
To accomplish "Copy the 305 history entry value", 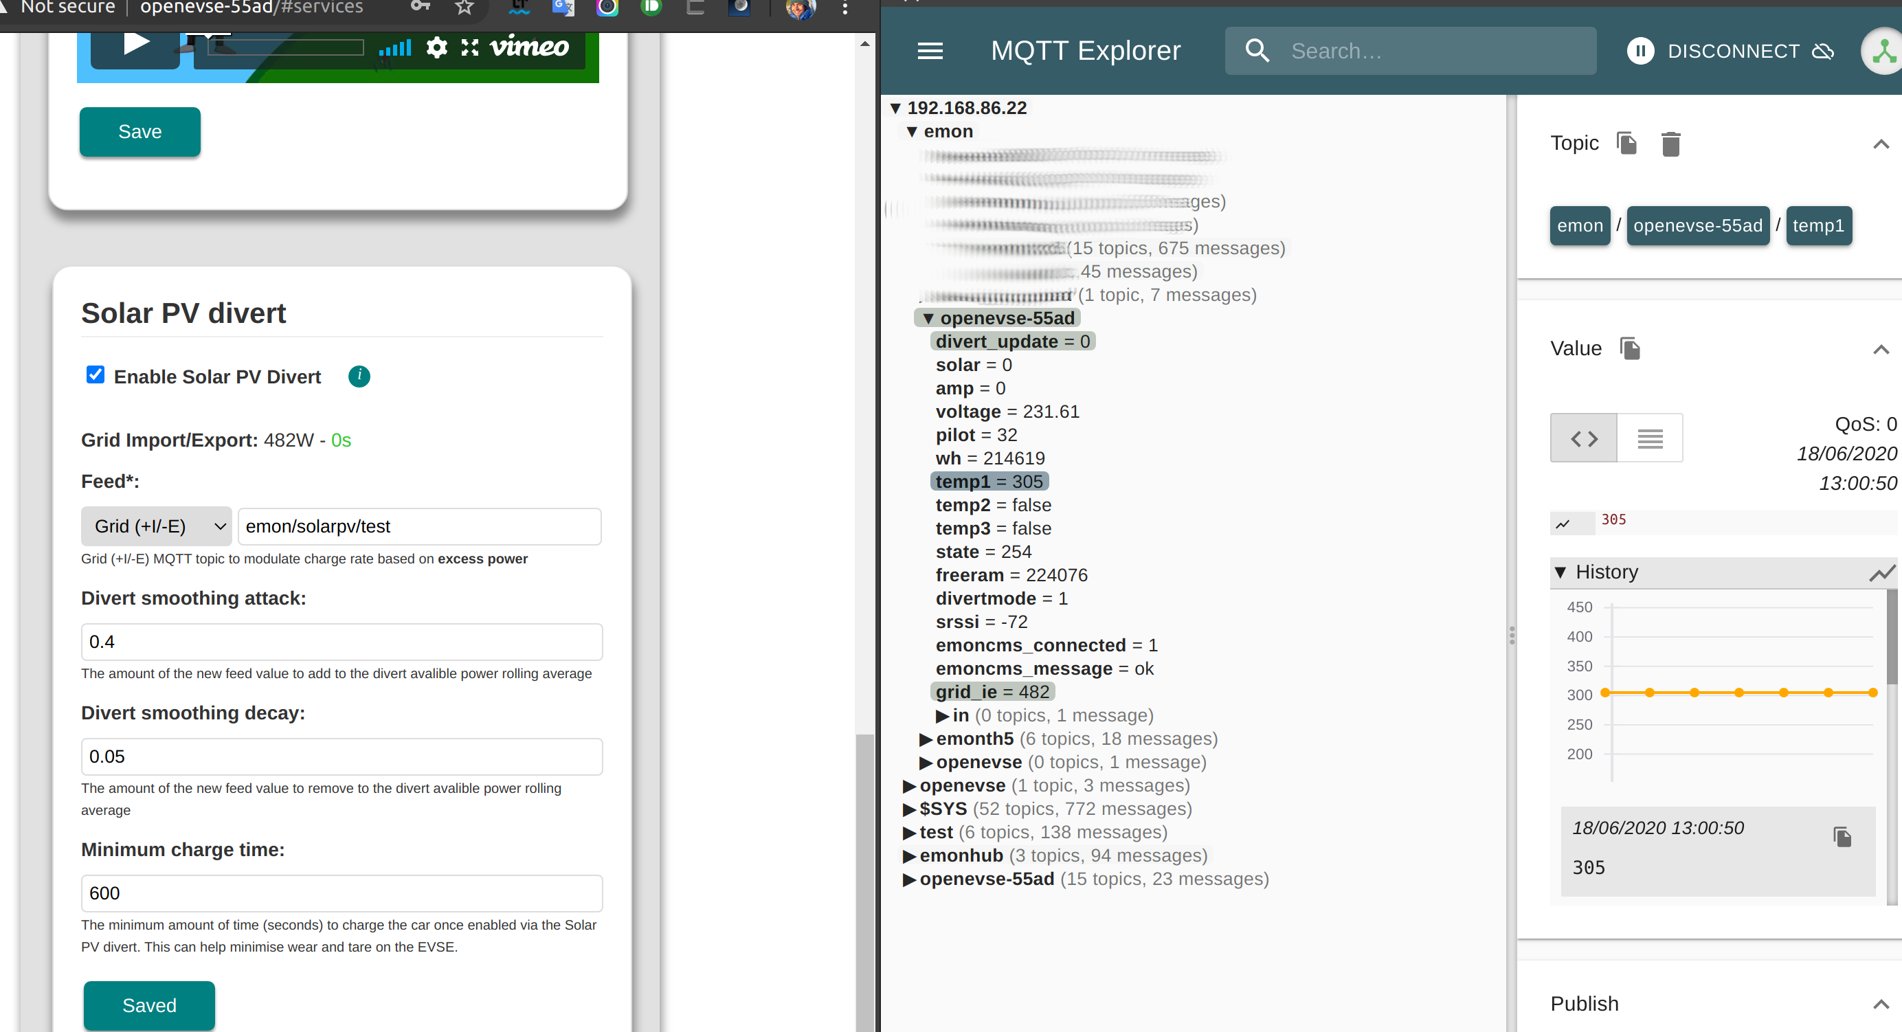I will (x=1843, y=836).
